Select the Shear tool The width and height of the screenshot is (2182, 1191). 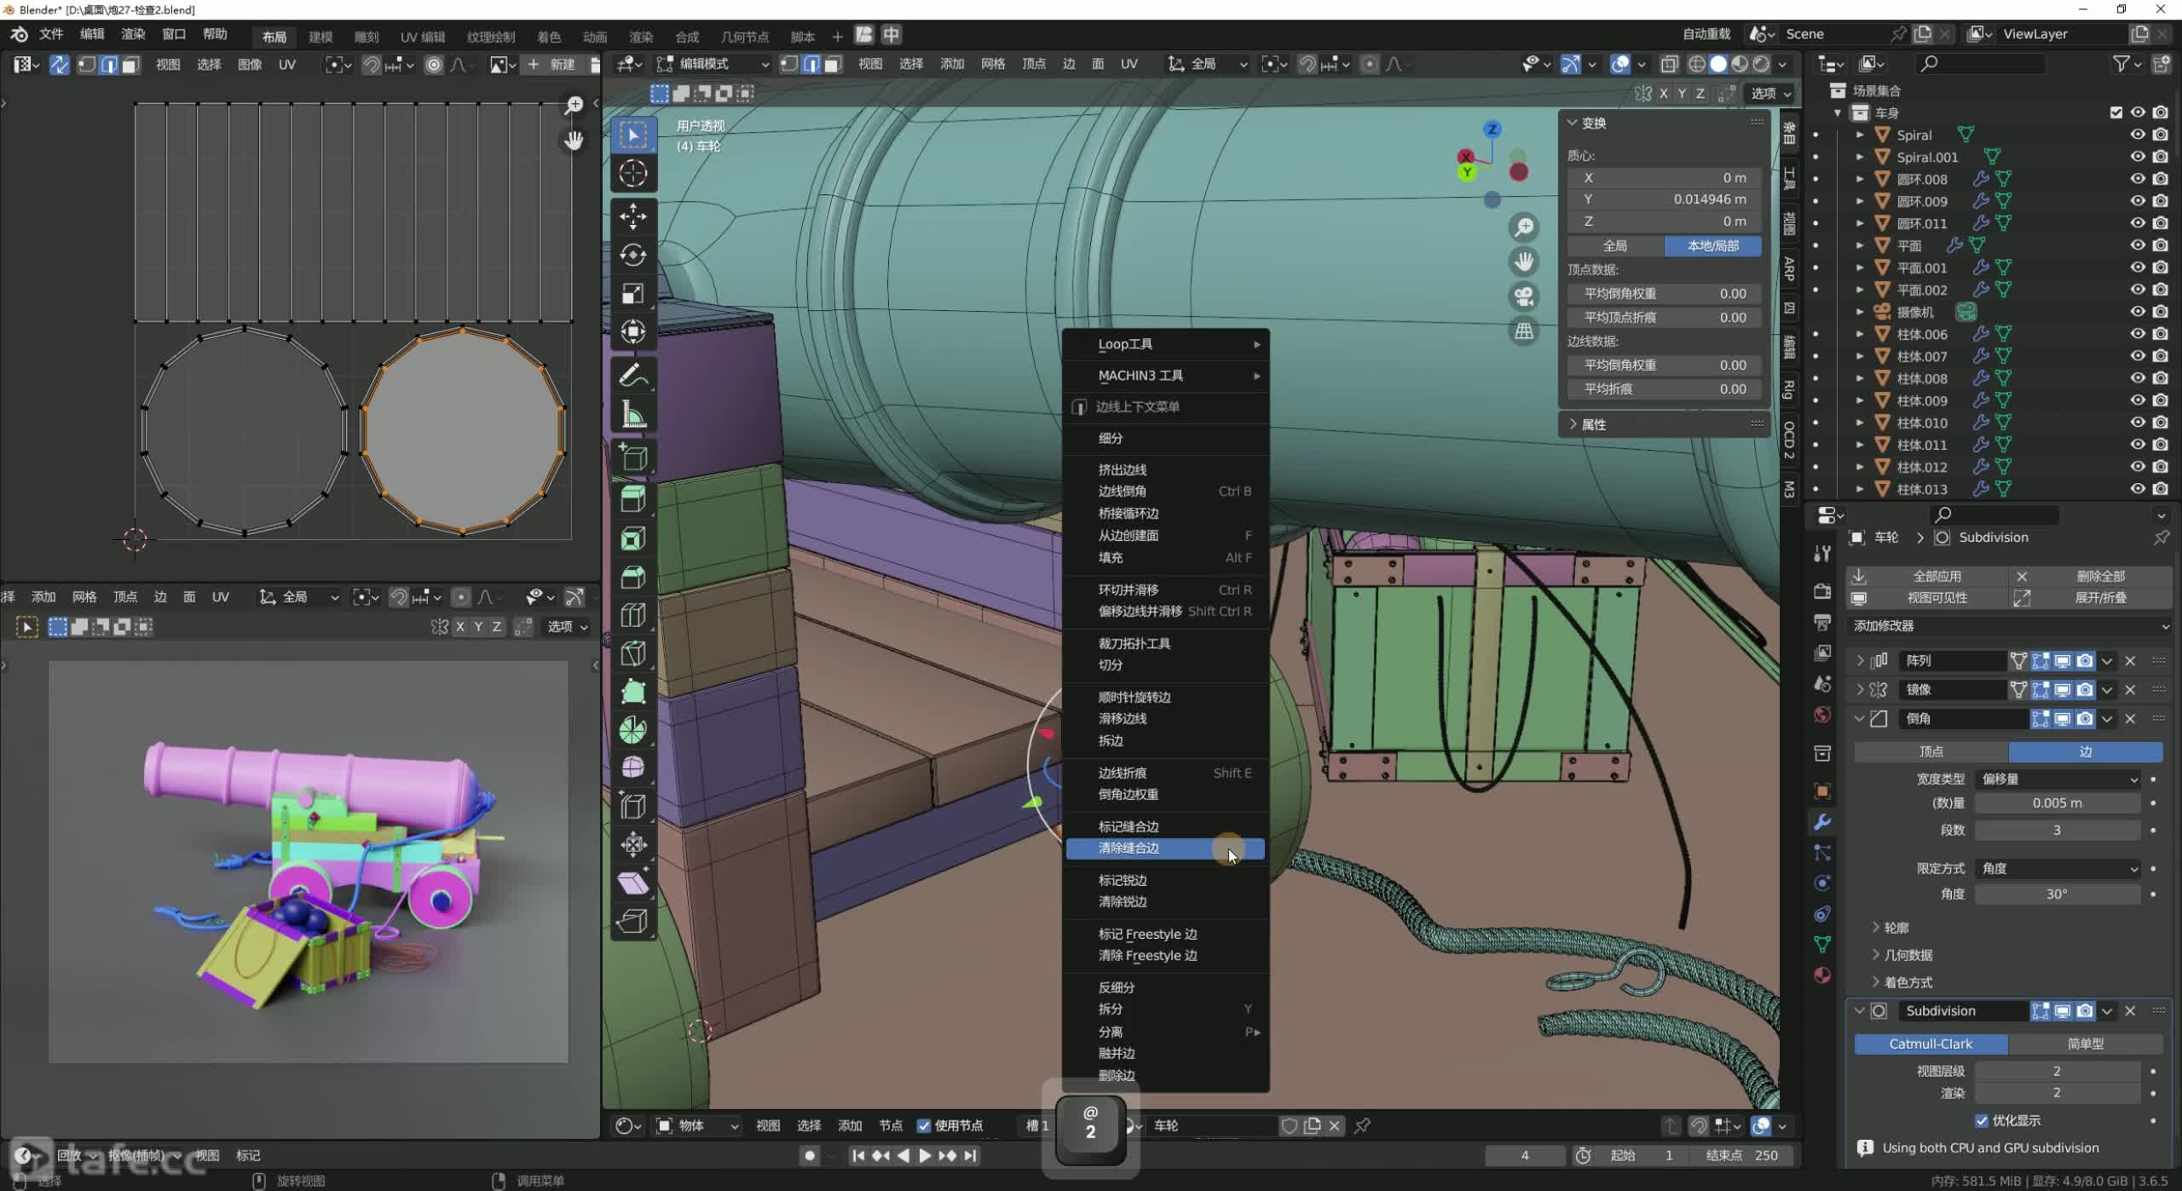(632, 883)
